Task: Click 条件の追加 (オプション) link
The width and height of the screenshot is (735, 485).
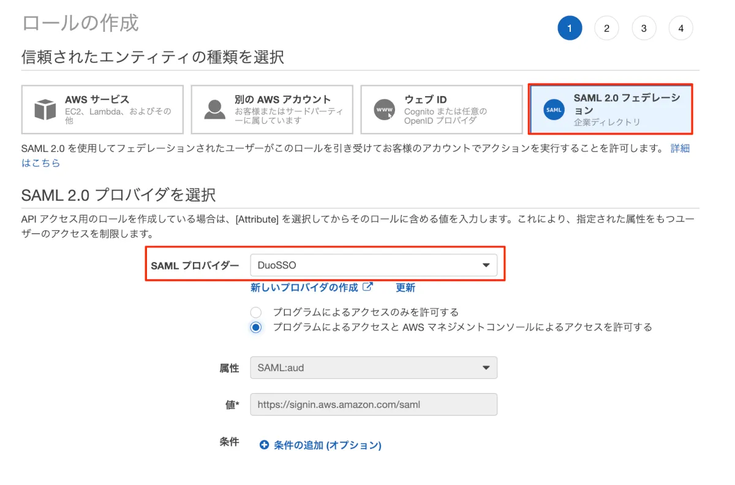Action: [x=328, y=445]
